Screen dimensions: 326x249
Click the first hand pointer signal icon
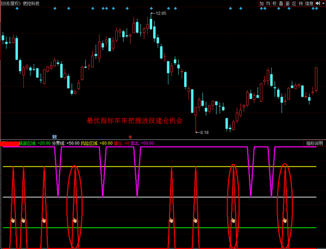pyautogui.click(x=12, y=220)
